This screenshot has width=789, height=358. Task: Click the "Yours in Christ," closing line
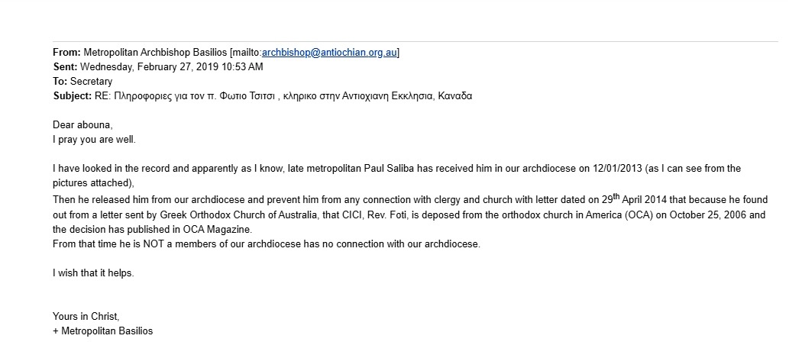pos(86,317)
